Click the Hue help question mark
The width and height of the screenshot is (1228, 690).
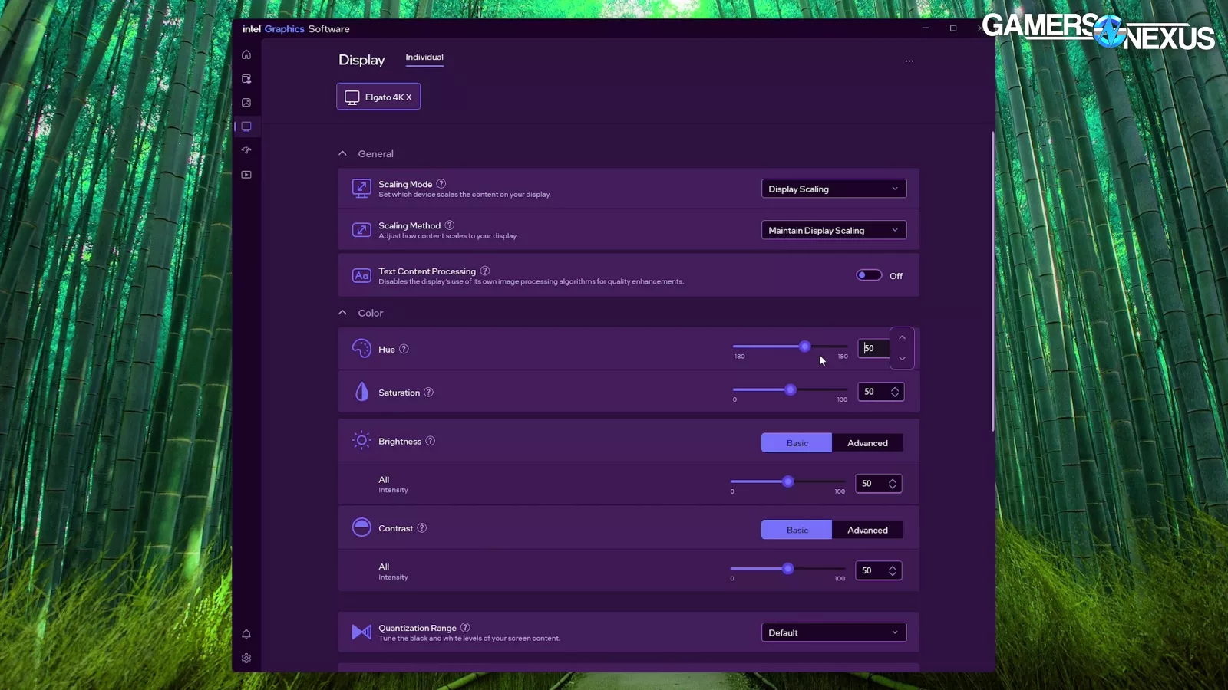tap(404, 349)
